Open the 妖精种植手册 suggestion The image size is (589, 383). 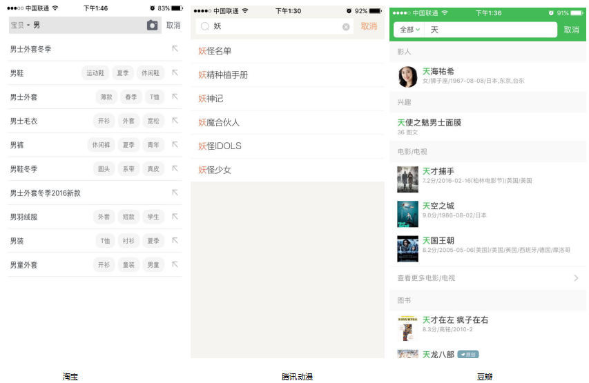(223, 75)
